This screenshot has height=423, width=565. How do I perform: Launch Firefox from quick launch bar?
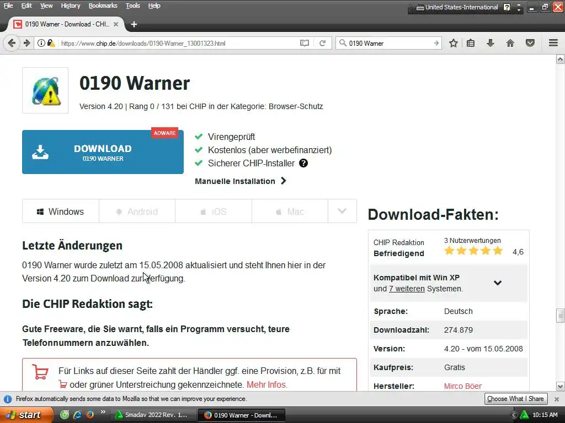[90, 415]
